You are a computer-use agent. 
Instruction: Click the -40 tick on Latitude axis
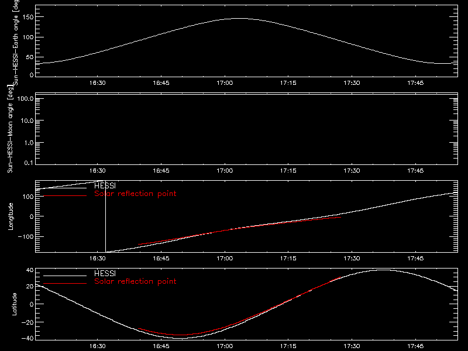click(x=27, y=338)
